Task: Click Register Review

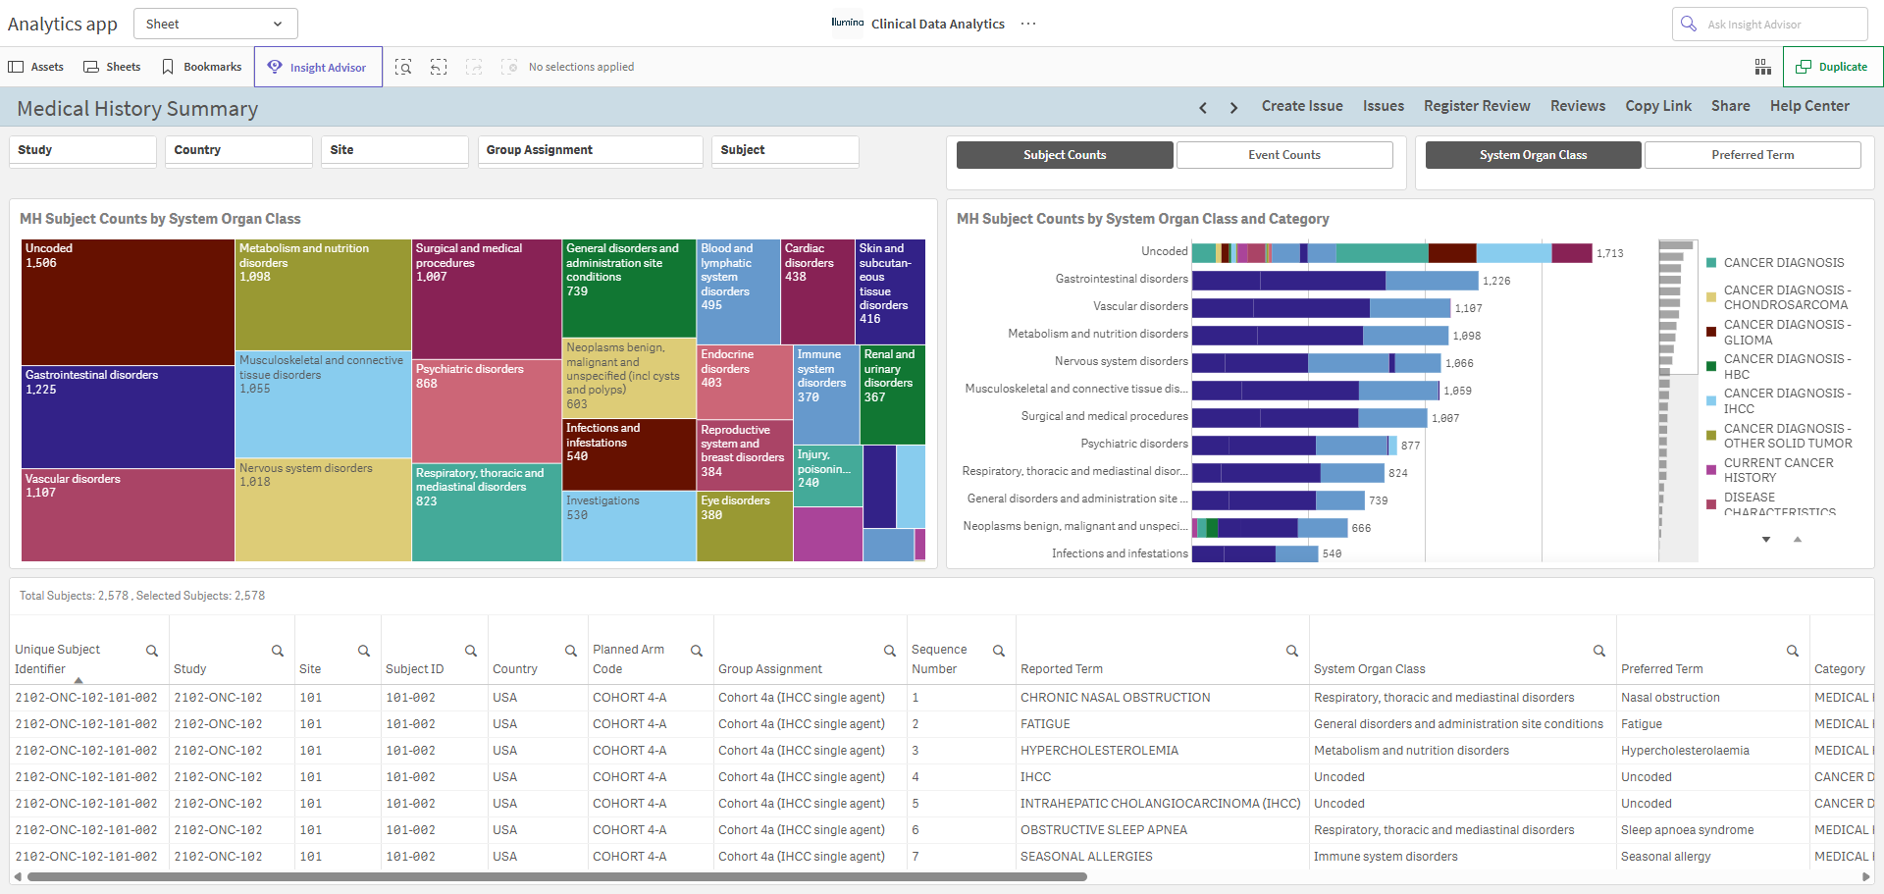Action: pos(1477,106)
